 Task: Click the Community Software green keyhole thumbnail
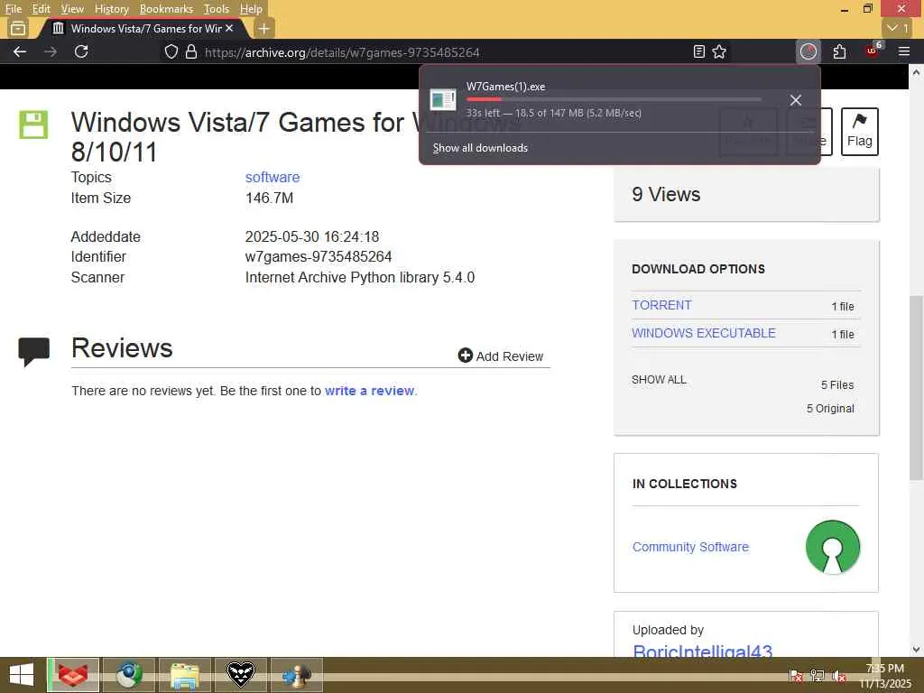(x=833, y=547)
